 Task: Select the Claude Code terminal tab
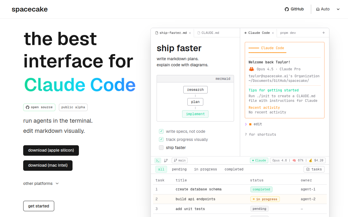point(257,33)
